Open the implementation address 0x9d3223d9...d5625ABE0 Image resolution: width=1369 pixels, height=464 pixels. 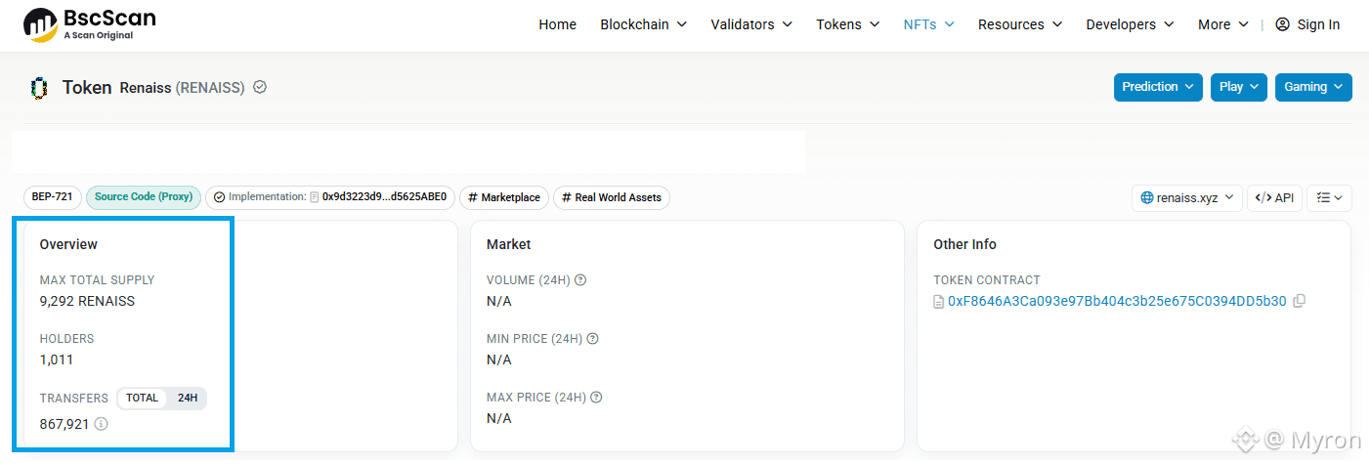[x=384, y=197]
